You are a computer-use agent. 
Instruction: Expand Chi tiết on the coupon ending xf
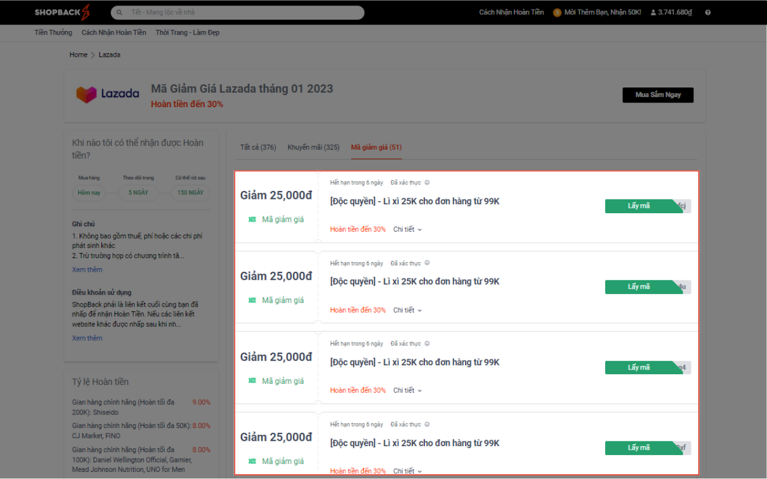point(407,471)
